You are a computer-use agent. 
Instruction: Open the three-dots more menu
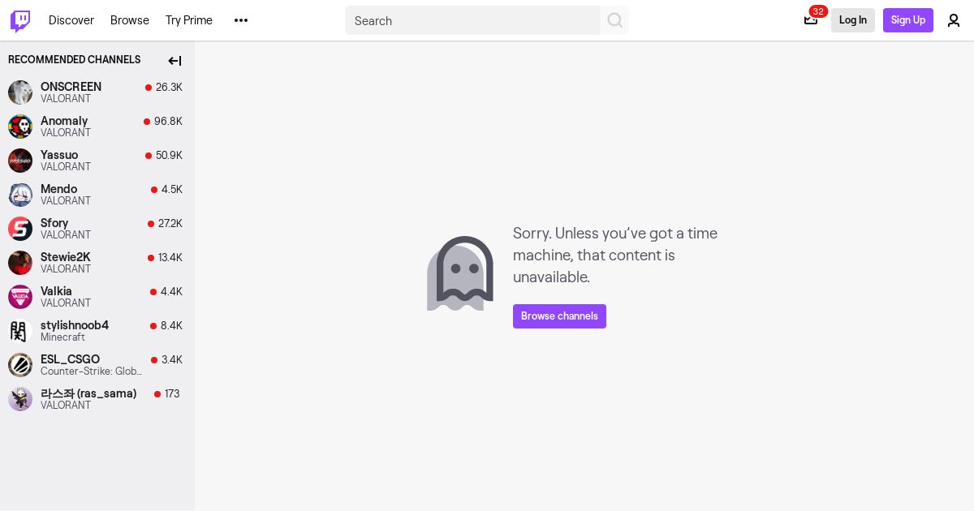pyautogui.click(x=241, y=20)
